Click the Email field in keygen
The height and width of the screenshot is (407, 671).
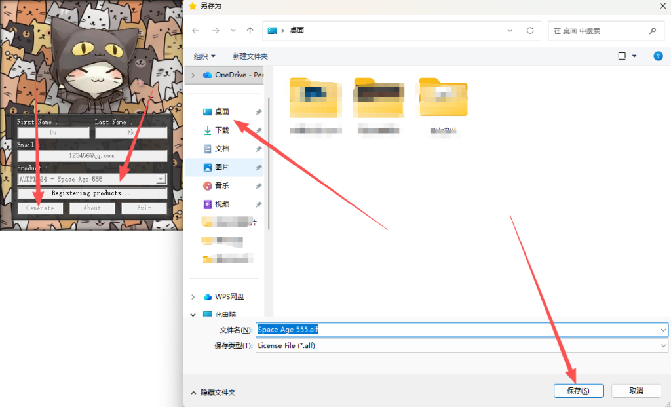point(92,156)
